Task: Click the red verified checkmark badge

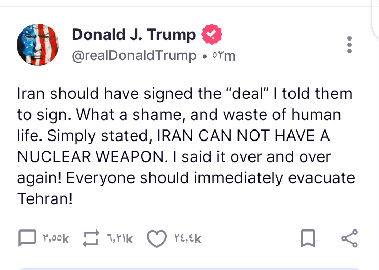Action: [212, 34]
